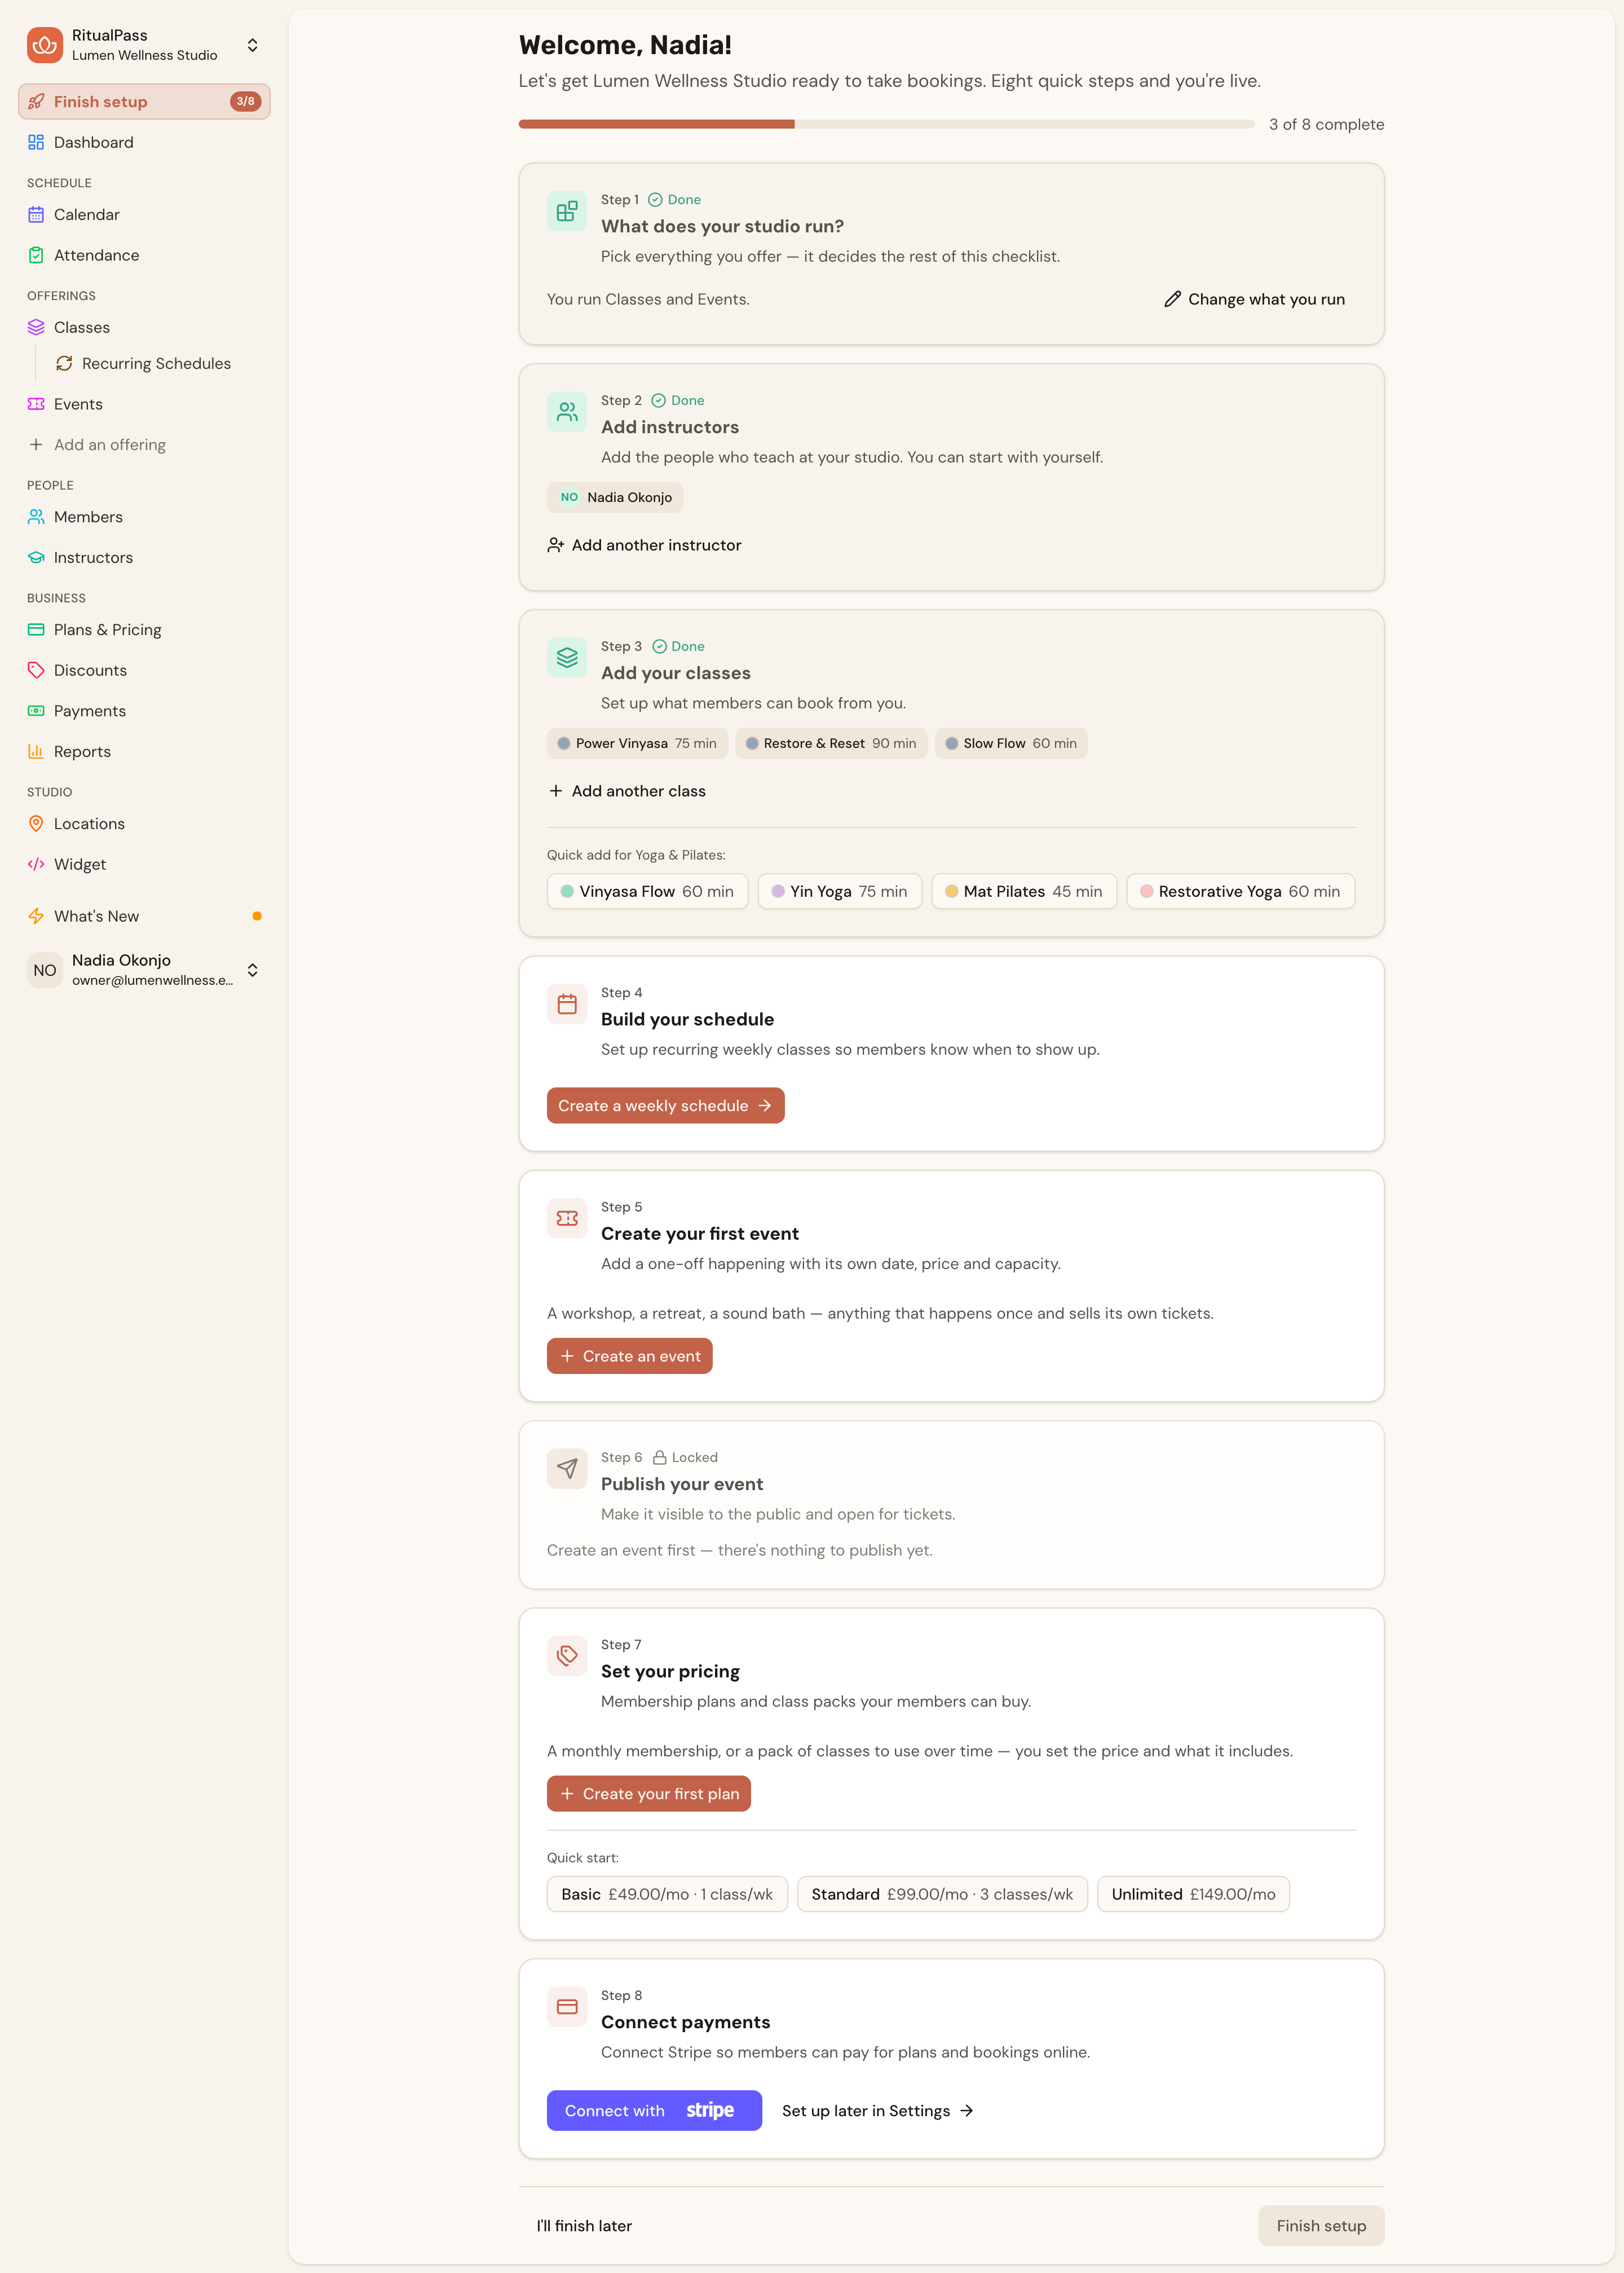Click the setup progress bar
The image size is (1624, 2273).
886,124
